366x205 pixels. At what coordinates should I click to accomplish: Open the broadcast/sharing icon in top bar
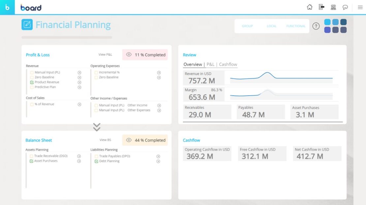333,7
